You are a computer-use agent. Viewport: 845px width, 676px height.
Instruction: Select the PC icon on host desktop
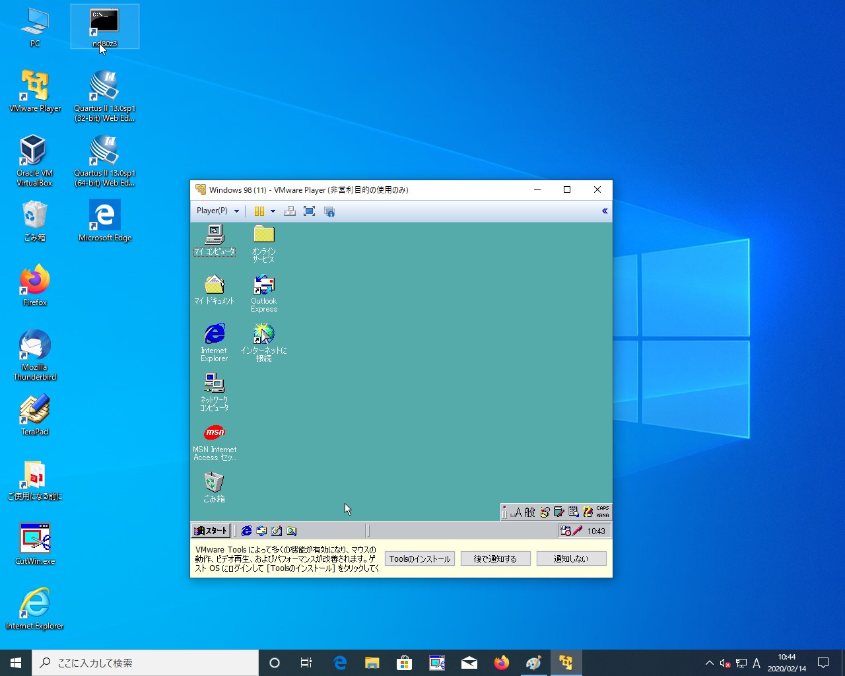click(35, 28)
